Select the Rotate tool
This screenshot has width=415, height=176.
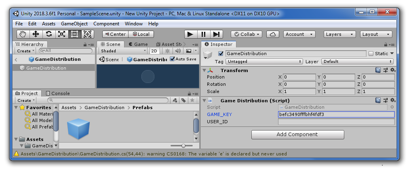tap(49, 34)
